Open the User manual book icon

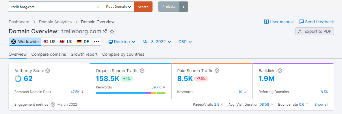[x=266, y=22]
